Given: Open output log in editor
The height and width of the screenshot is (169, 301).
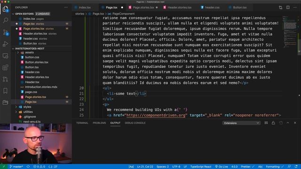Looking at the screenshot, I should (x=281, y=123).
